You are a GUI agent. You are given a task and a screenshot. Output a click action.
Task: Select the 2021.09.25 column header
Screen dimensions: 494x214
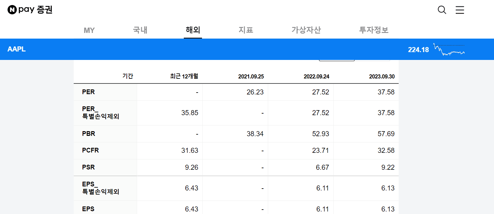pyautogui.click(x=251, y=77)
